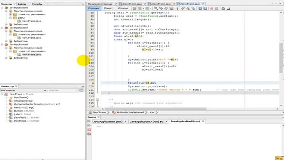Click the Uncomment code icon in toolbar
284x160 pixels.
(x=229, y=8)
